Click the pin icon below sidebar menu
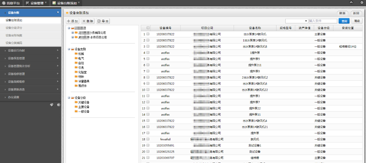366x163 pixels. point(52,105)
